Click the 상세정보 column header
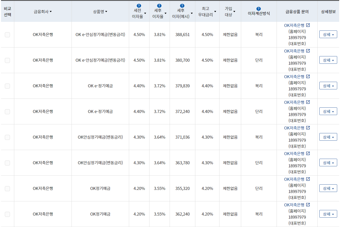 pyautogui.click(x=328, y=12)
